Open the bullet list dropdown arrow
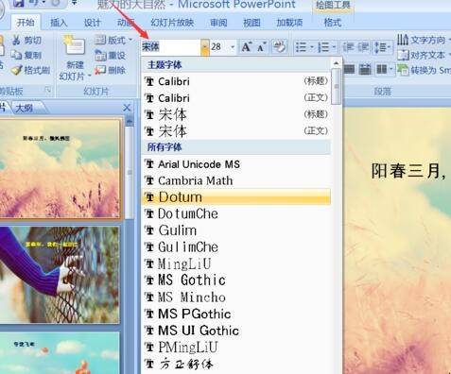Screen dimensions: 451x374 tap(312, 47)
